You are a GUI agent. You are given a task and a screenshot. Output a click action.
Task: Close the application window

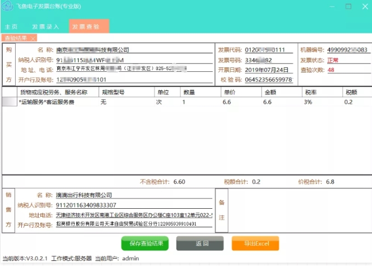(365, 6)
